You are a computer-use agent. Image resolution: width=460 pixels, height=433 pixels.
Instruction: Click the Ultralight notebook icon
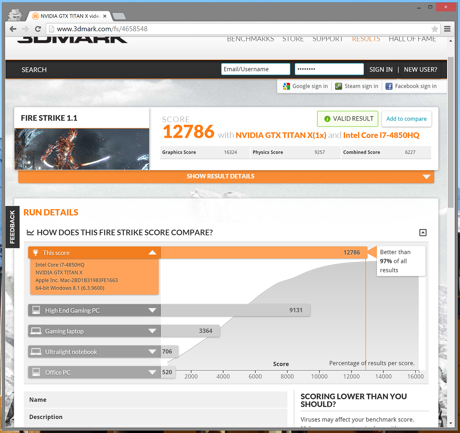(36, 352)
